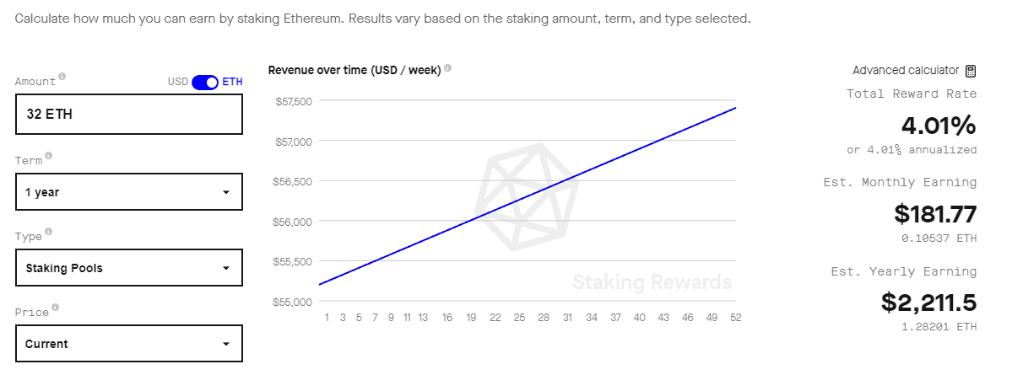Open the Term dropdown showing 1 year
Image resolution: width=1012 pixels, height=375 pixels.
(129, 192)
